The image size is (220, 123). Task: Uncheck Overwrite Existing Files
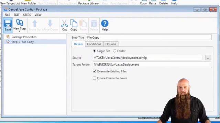click(95, 71)
